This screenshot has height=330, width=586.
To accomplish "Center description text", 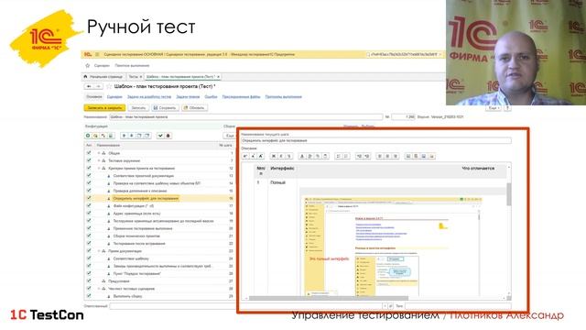I will click(387, 156).
